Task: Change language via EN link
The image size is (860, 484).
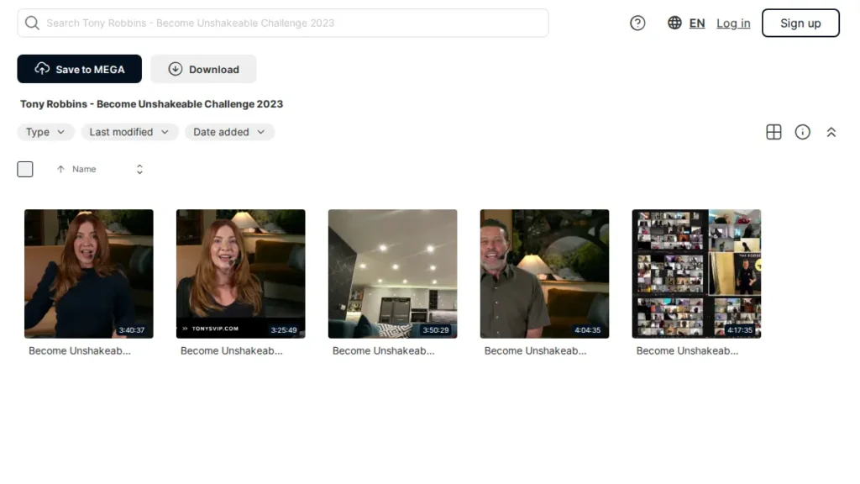Action: click(x=696, y=23)
